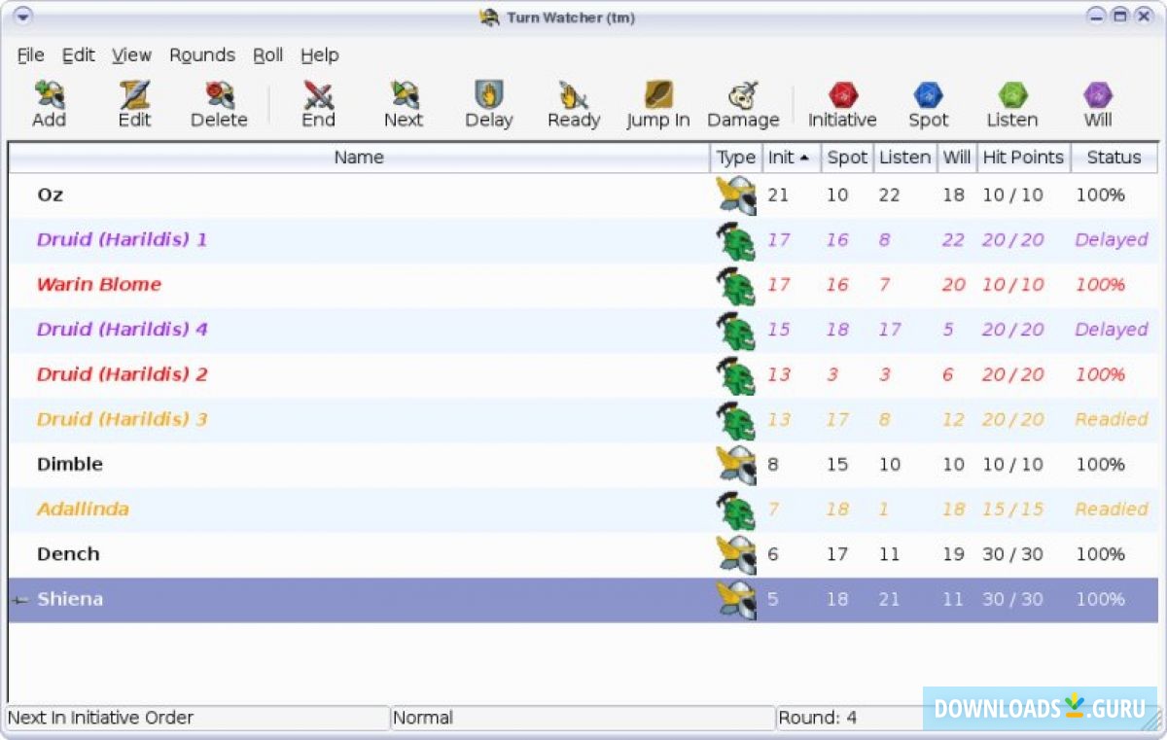1167x740 pixels.
Task: Open the Damage toolbar icon
Action: 743,94
